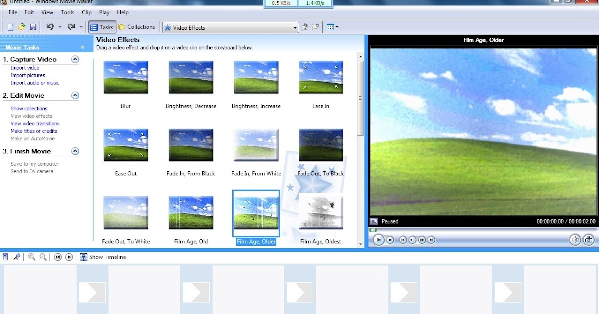
Task: Collapse the Capture Video section
Action: coord(75,59)
